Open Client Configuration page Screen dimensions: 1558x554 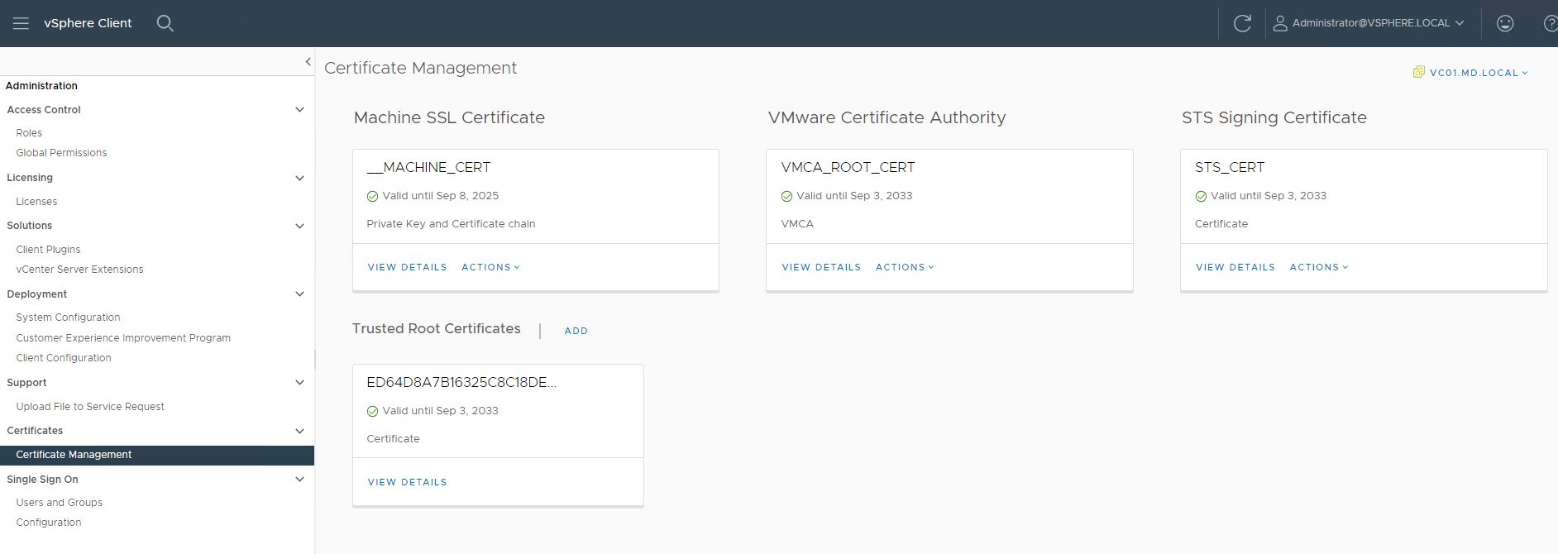pos(64,358)
